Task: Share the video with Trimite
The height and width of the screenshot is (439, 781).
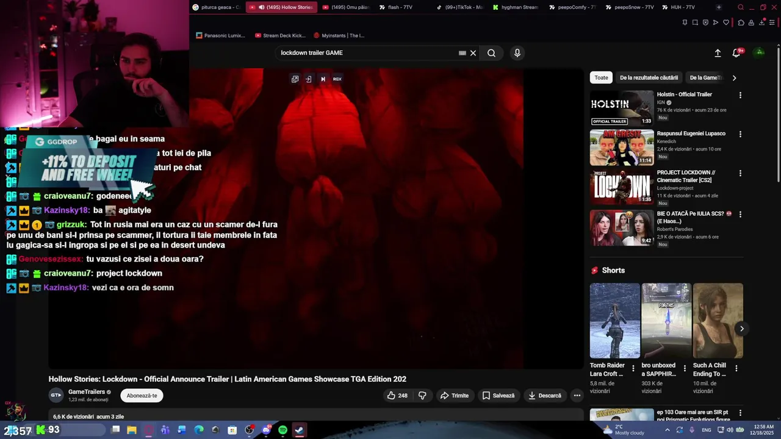Action: coord(455,396)
